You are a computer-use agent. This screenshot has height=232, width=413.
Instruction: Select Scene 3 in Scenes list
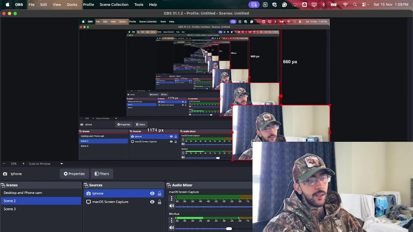pos(41,209)
